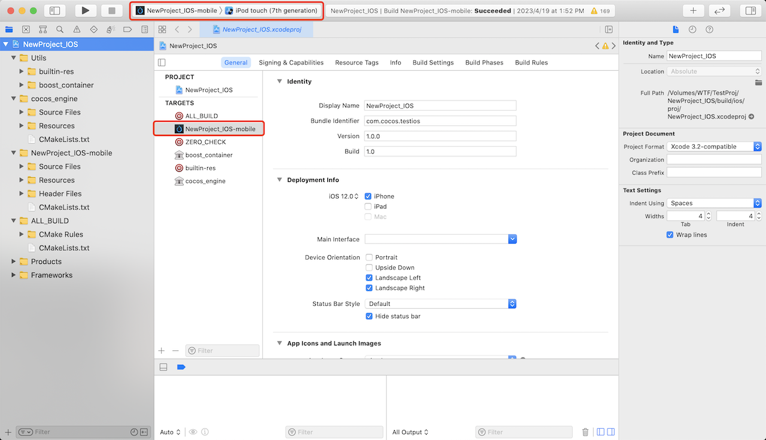
Task: Open the Indent Using dropdown
Action: [x=714, y=203]
